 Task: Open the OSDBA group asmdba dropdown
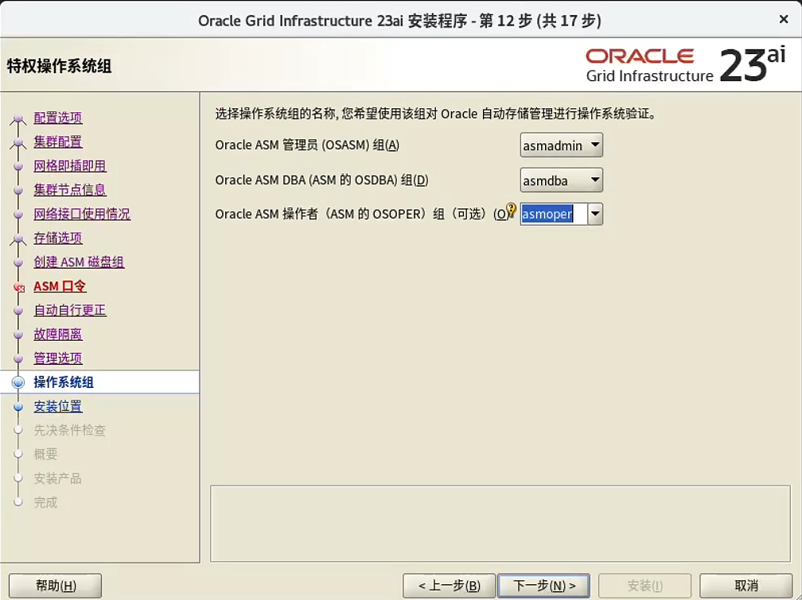point(561,180)
